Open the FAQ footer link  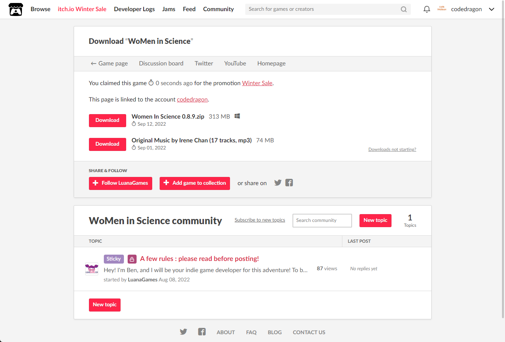(x=251, y=332)
